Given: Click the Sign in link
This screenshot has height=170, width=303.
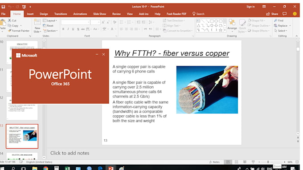Looking at the screenshot, I should tap(250, 7).
